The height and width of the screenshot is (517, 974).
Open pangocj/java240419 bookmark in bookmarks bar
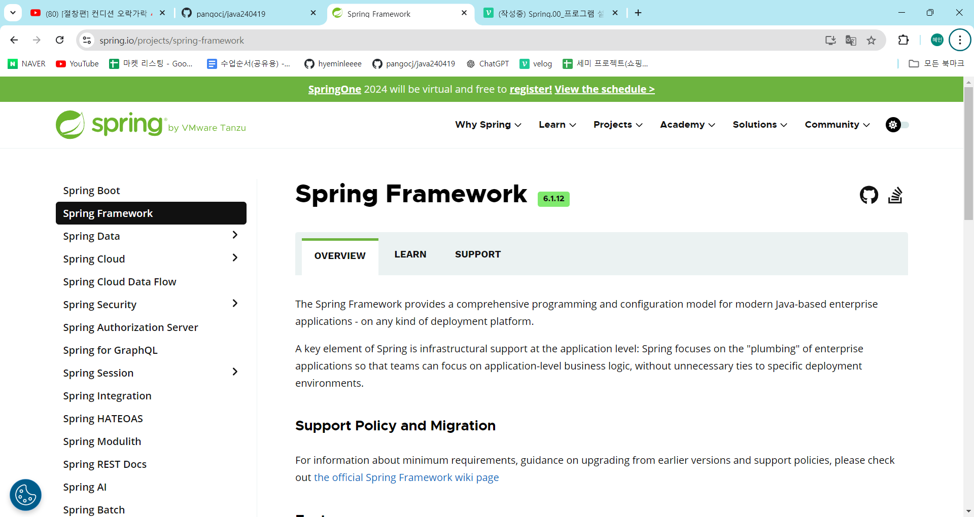(x=414, y=64)
